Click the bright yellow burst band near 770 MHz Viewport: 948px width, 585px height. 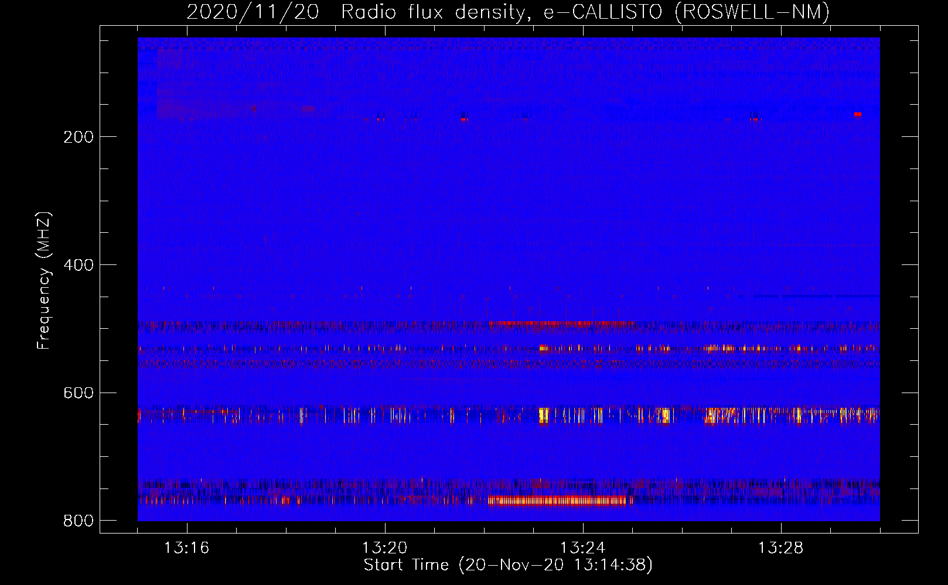560,500
